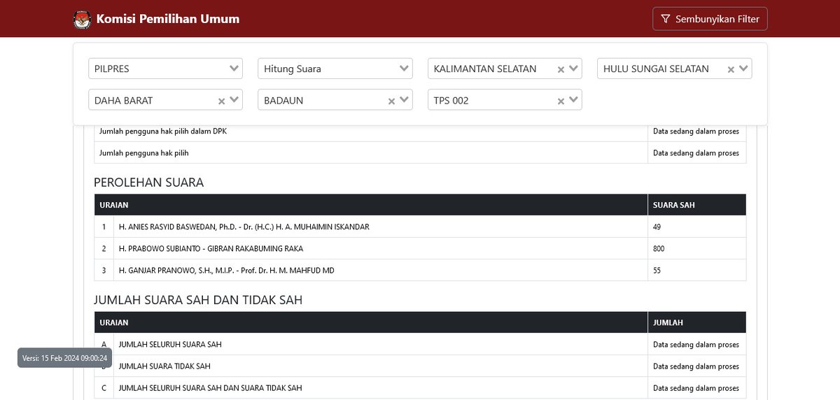Click Sembunyikan Filter button
This screenshot has width=840, height=400.
pyautogui.click(x=710, y=19)
